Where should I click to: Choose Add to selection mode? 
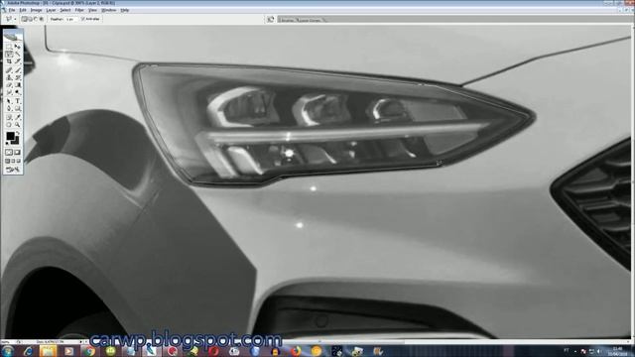coord(30,19)
